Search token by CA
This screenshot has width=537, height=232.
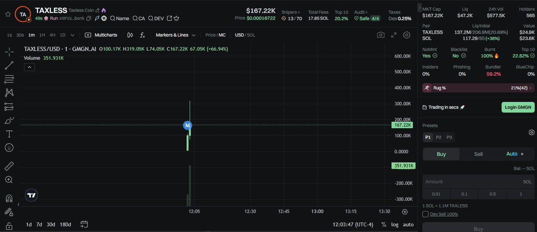pyautogui.click(x=139, y=18)
